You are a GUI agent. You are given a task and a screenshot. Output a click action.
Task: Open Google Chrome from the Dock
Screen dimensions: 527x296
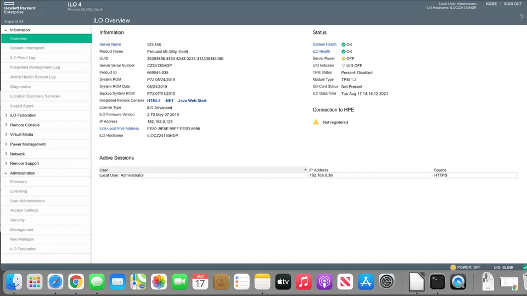click(x=76, y=282)
